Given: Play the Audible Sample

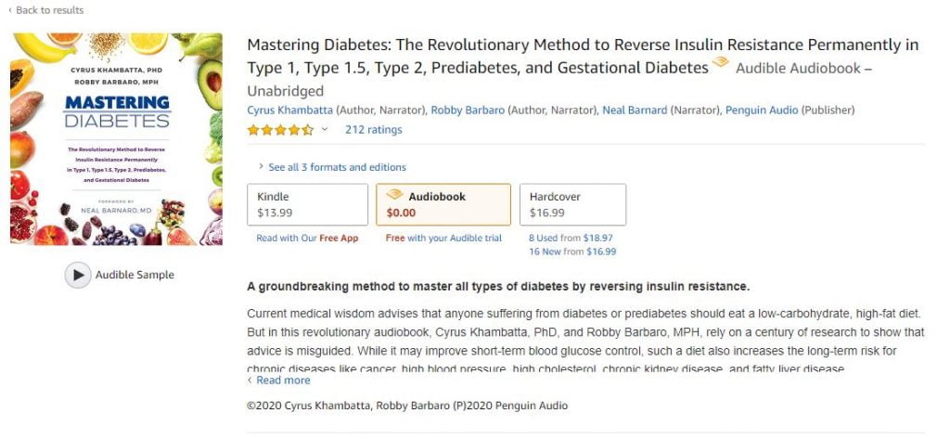Looking at the screenshot, I should pos(78,275).
